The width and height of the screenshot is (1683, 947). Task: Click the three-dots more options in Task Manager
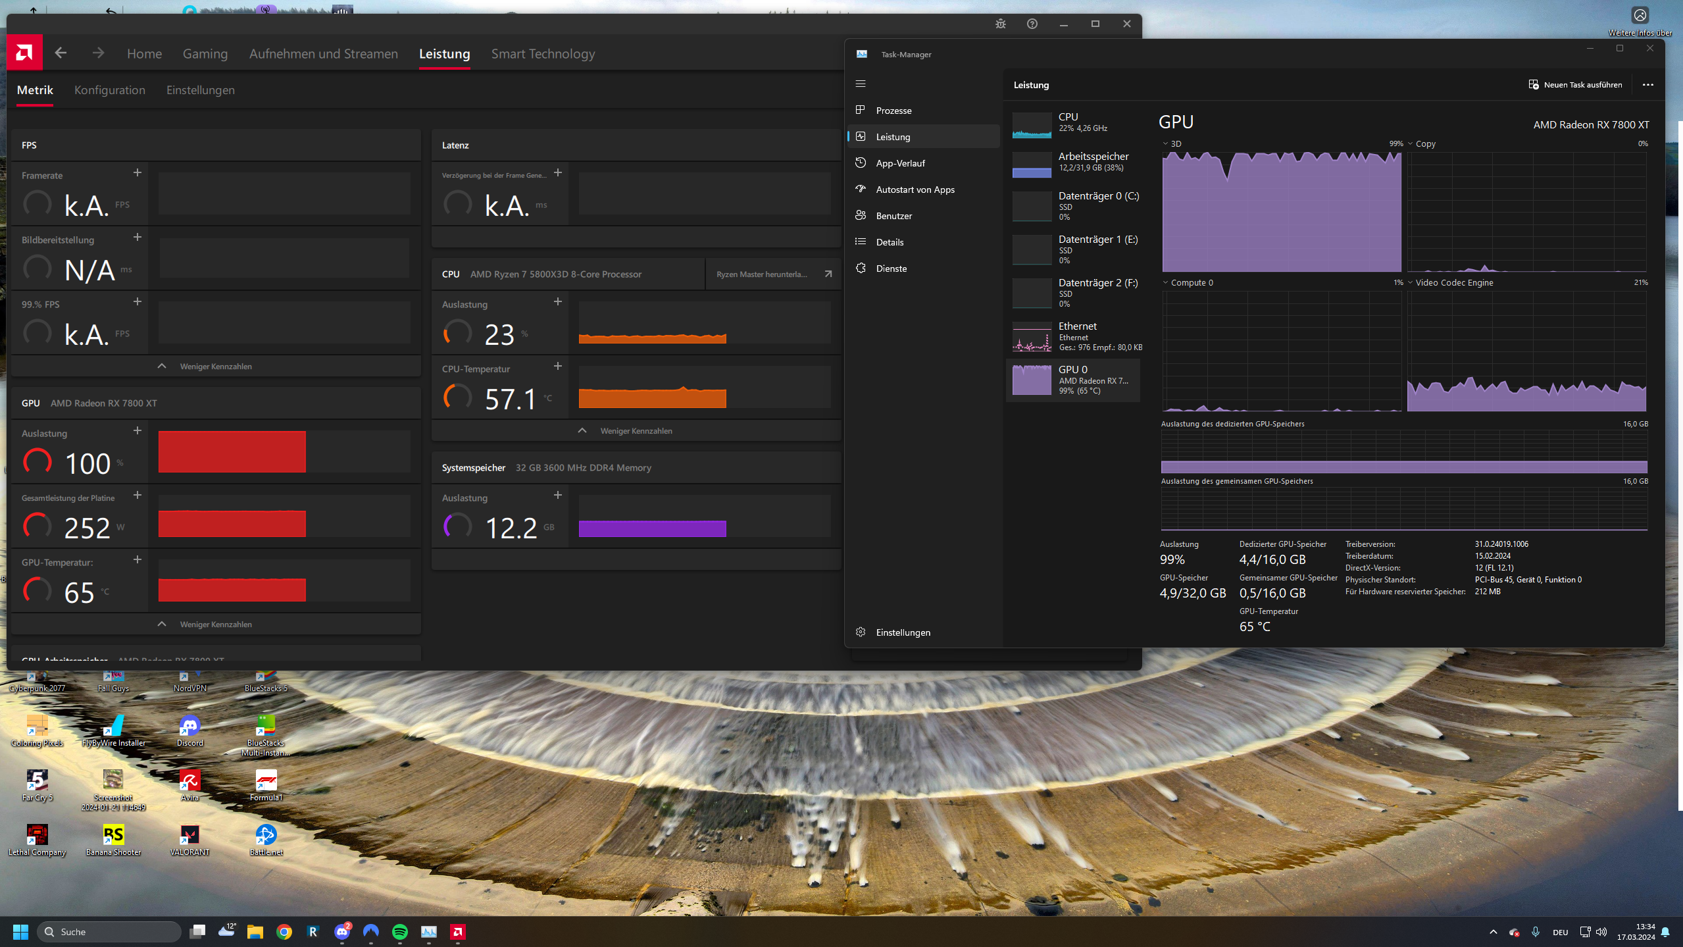1647,84
